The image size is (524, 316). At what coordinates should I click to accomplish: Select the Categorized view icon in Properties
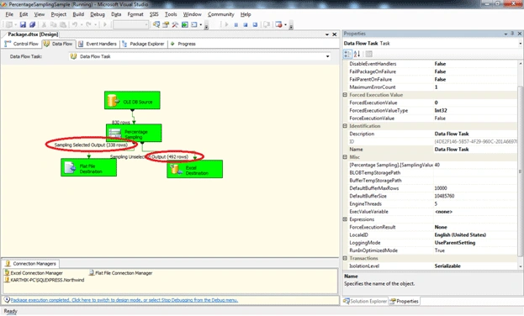point(347,54)
